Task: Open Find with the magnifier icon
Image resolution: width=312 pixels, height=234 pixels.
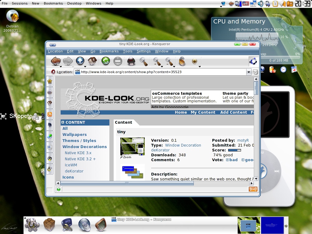Action: [144, 61]
